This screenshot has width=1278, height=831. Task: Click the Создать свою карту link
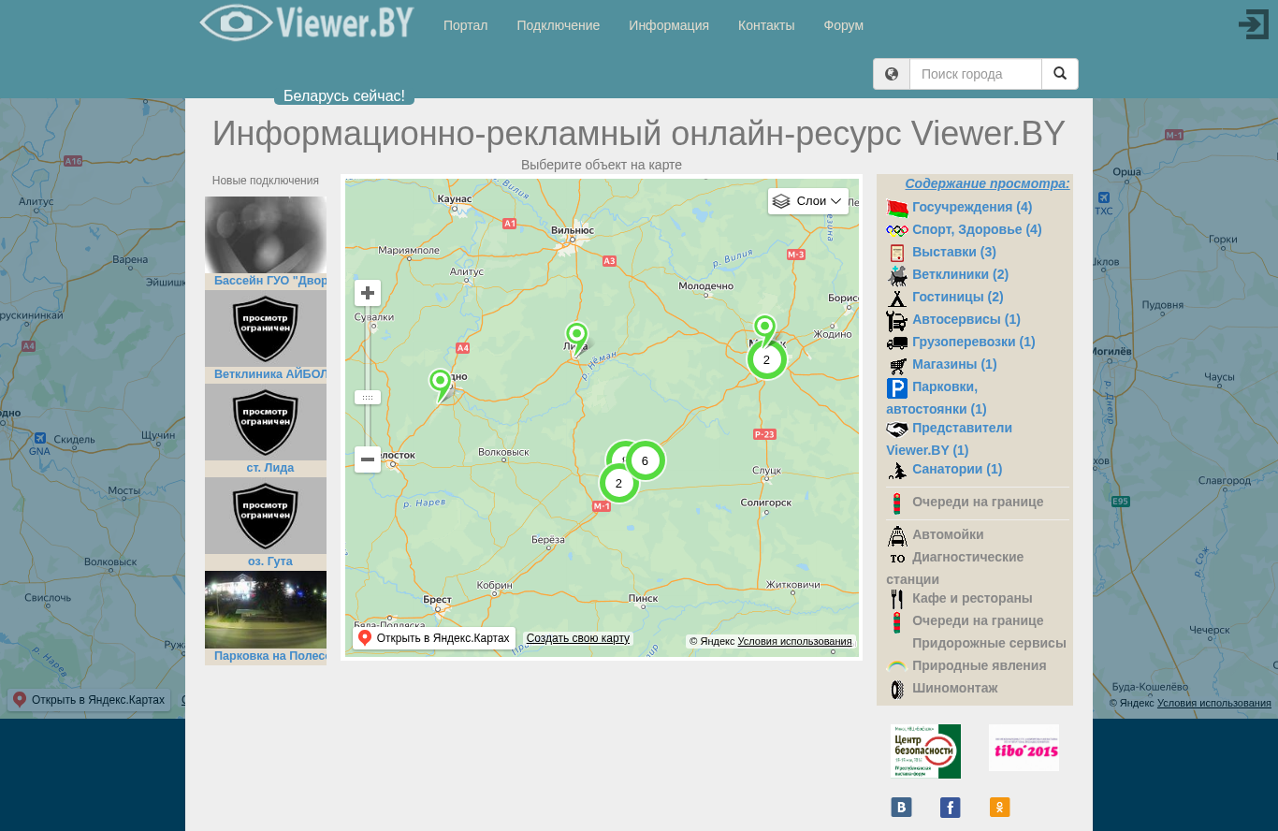[x=578, y=638]
